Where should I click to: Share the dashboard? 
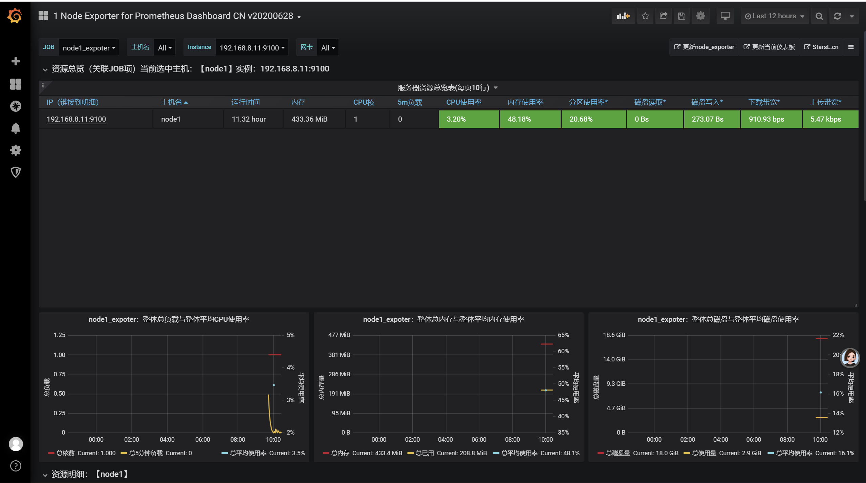tap(664, 16)
